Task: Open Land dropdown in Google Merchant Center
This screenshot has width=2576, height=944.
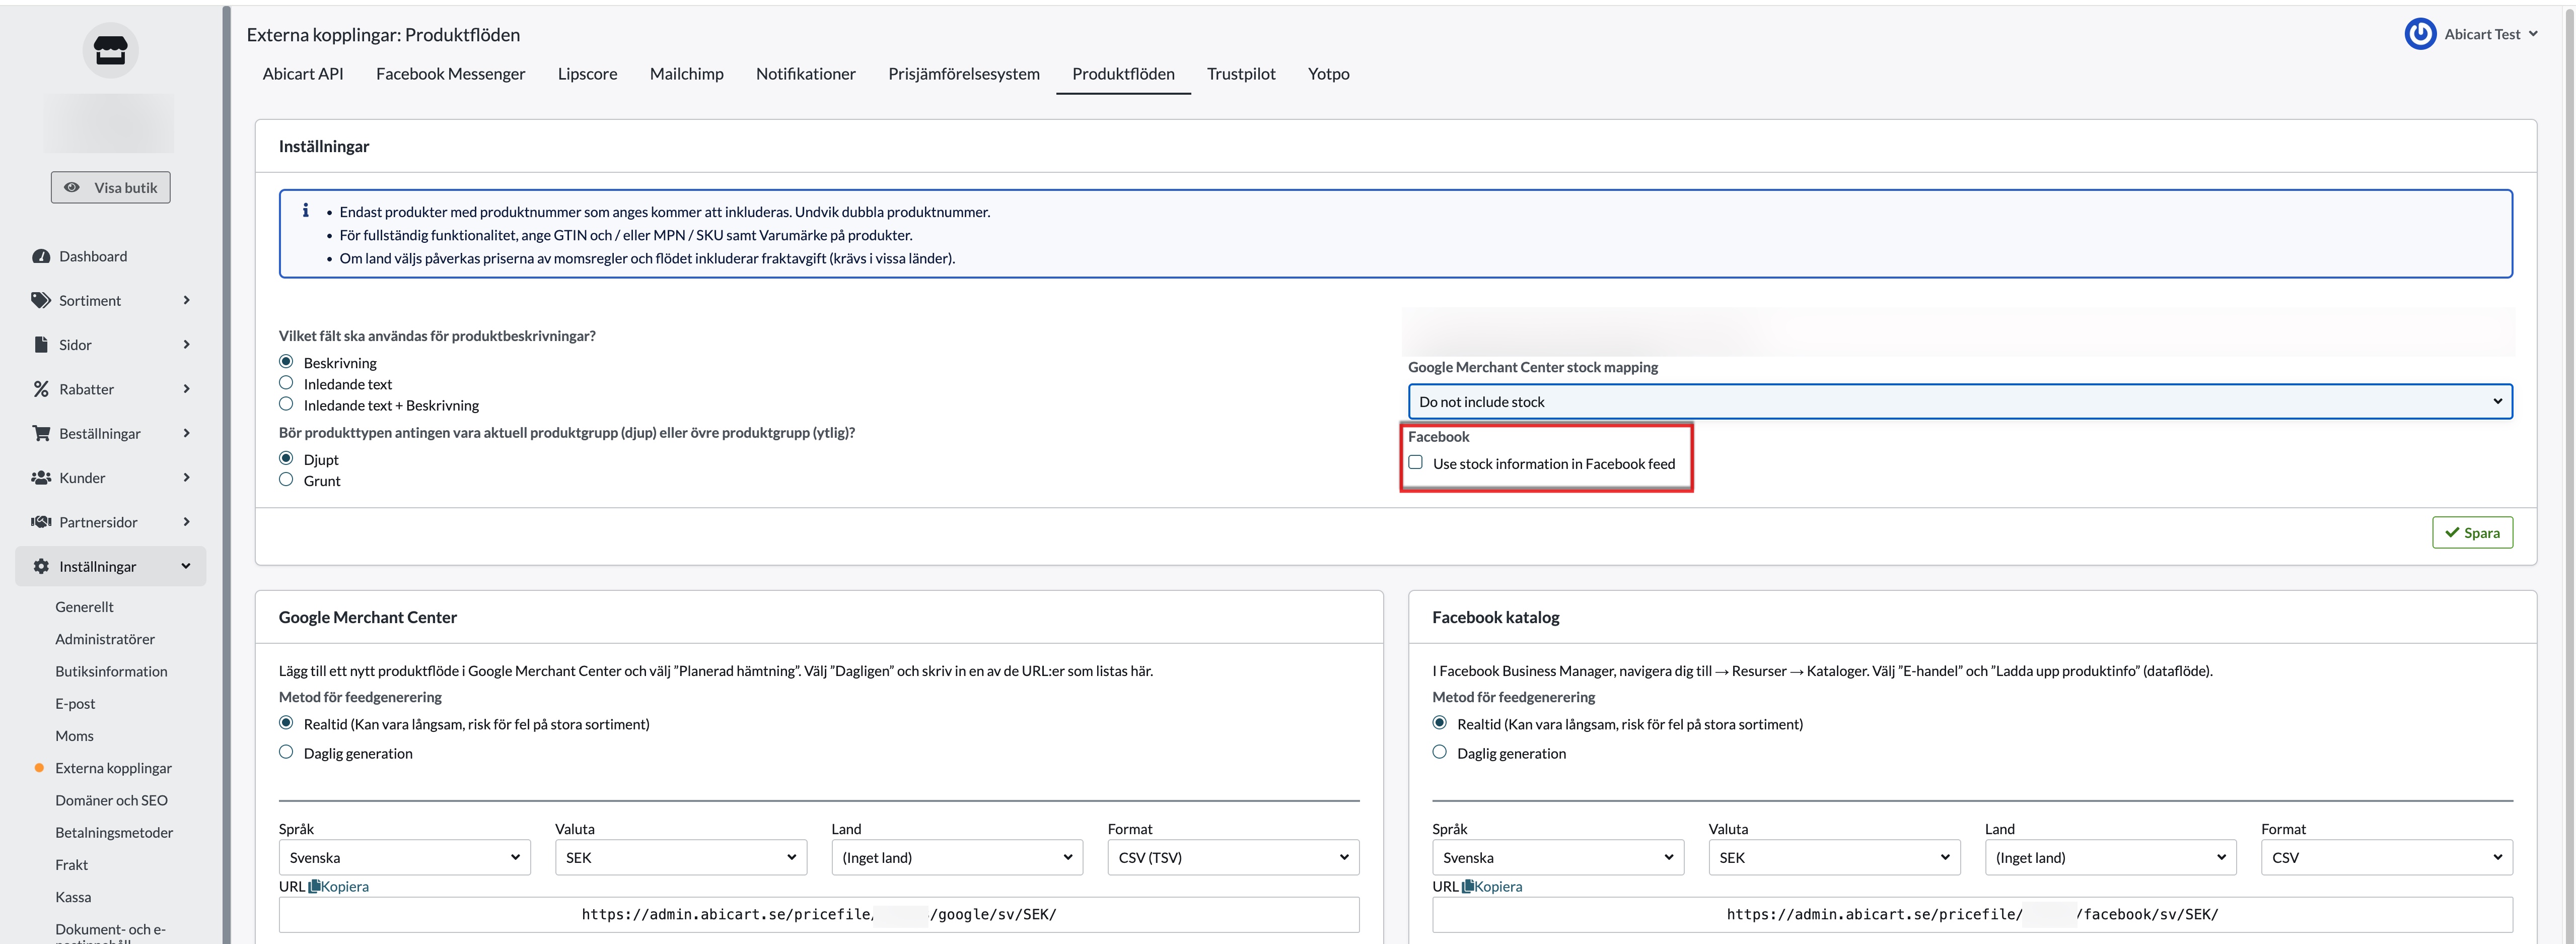Action: tap(957, 857)
